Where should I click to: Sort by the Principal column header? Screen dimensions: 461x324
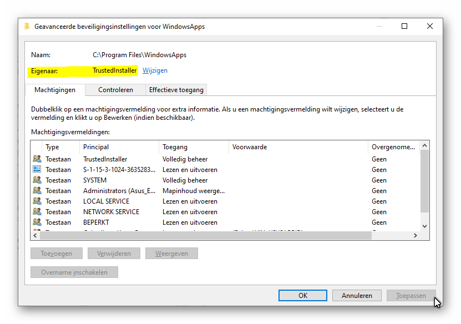119,147
